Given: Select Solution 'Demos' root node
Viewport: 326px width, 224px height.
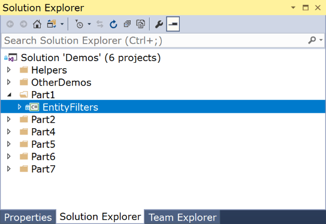Looking at the screenshot, I should (x=90, y=57).
